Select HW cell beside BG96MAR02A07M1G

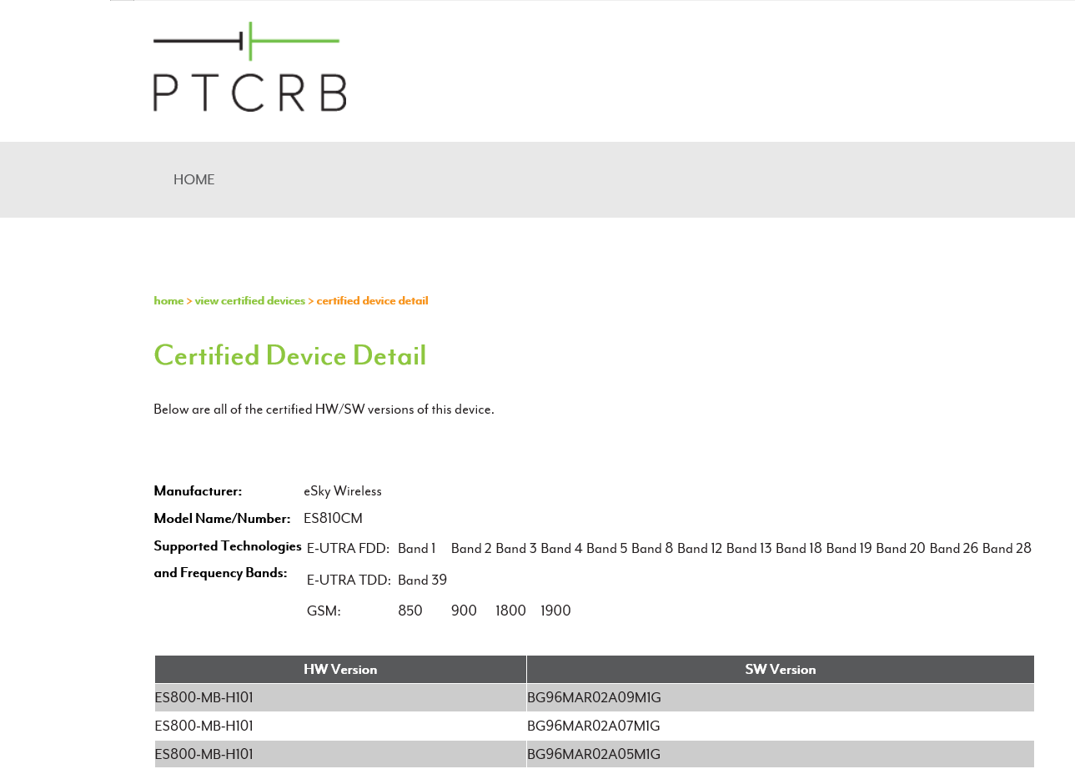point(340,726)
